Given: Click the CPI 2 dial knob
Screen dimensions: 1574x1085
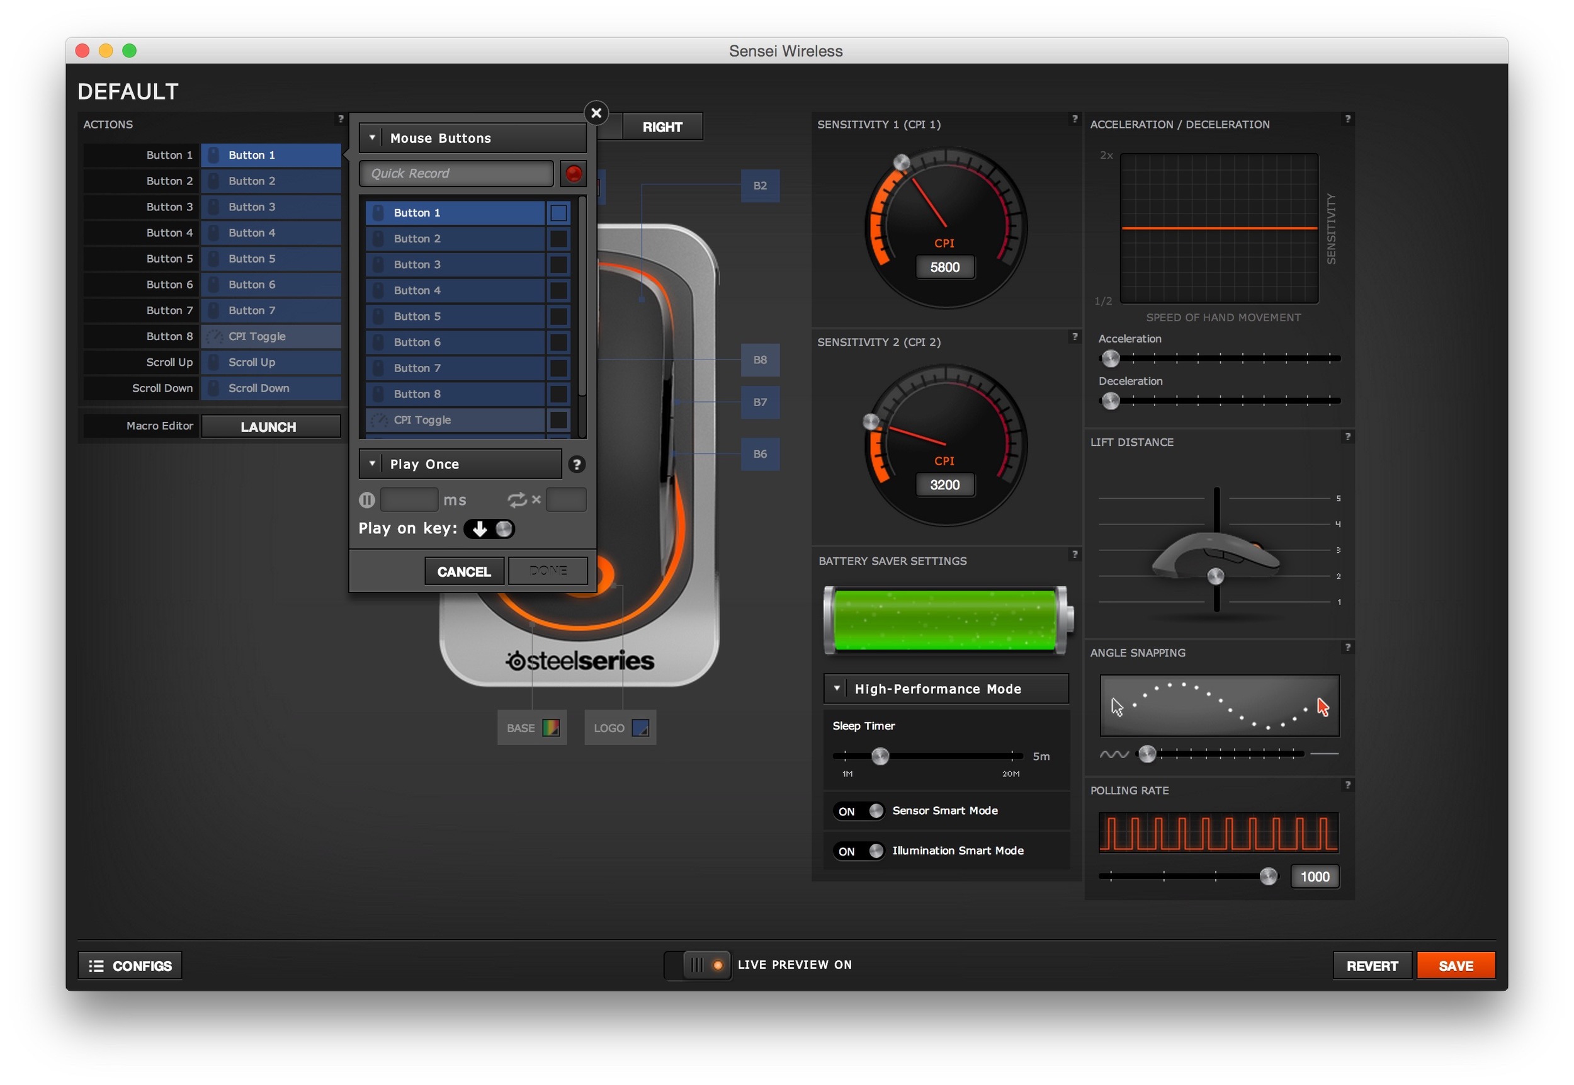Looking at the screenshot, I should (871, 421).
